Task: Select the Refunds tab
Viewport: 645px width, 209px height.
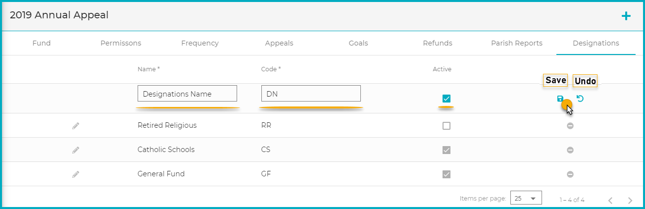Action: click(x=438, y=43)
